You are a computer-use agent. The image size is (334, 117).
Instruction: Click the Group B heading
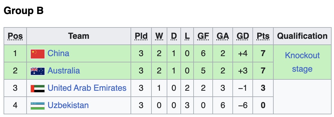click(24, 10)
